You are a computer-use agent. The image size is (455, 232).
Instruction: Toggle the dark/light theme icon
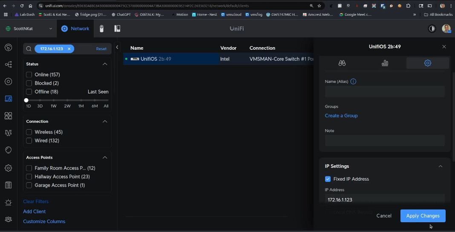coord(432,28)
